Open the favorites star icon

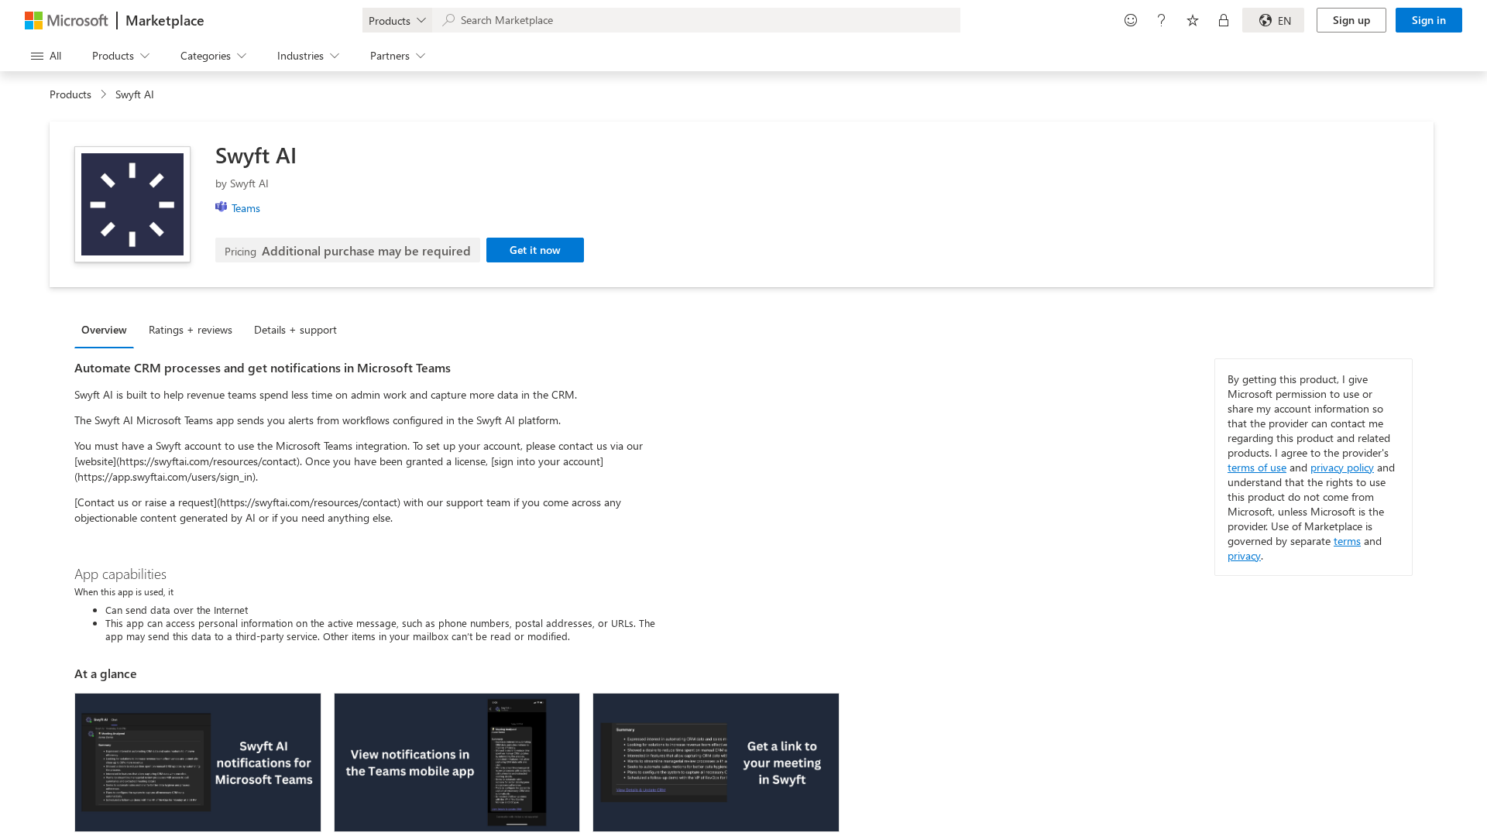1193,20
